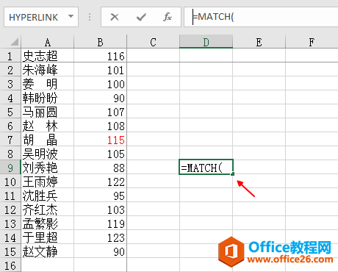Click score cell with value 107
This screenshot has width=338, height=272.
click(x=100, y=112)
